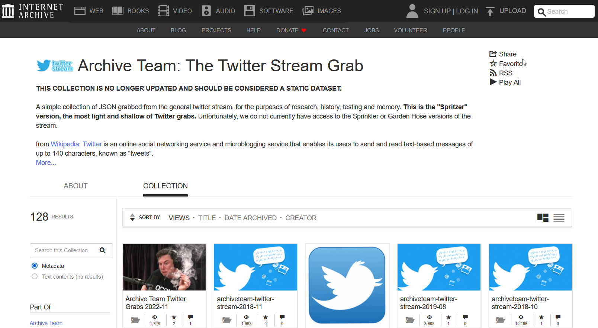The height and width of the screenshot is (328, 598).
Task: Select the Text contents radio button
Action: pyautogui.click(x=35, y=276)
